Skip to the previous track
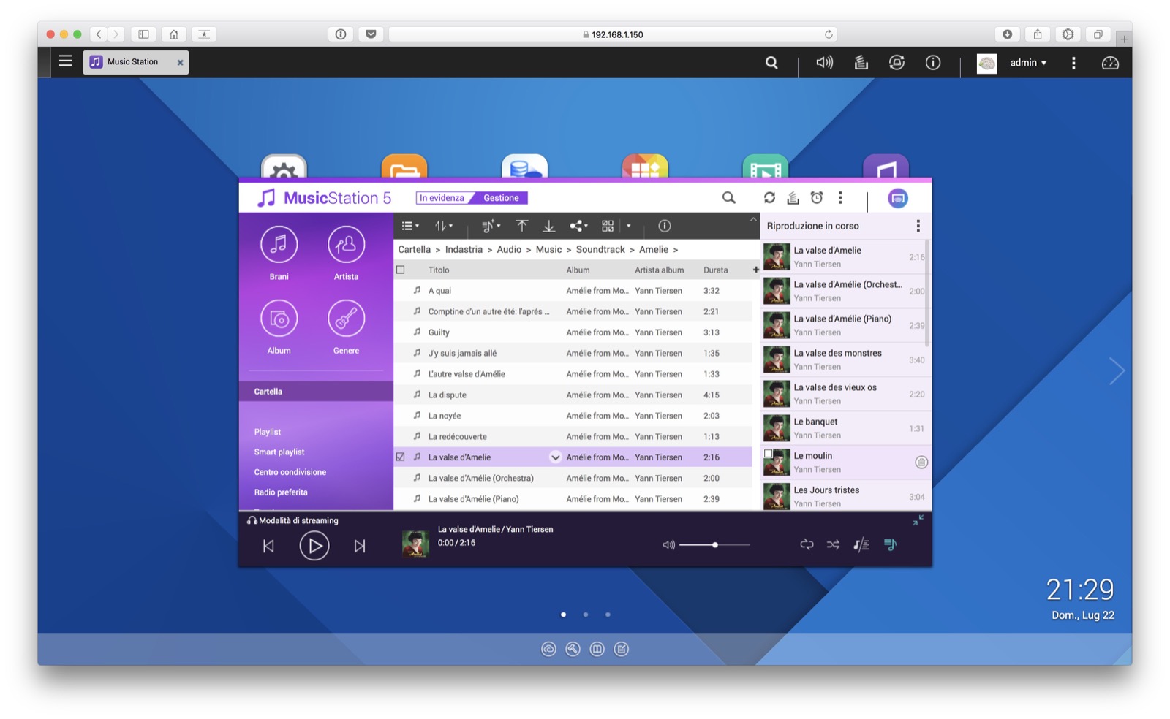The height and width of the screenshot is (719, 1170). pos(268,546)
